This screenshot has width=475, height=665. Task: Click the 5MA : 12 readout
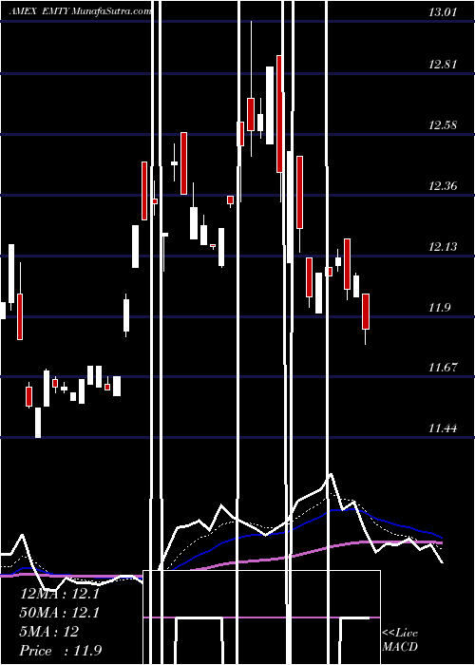tap(49, 632)
